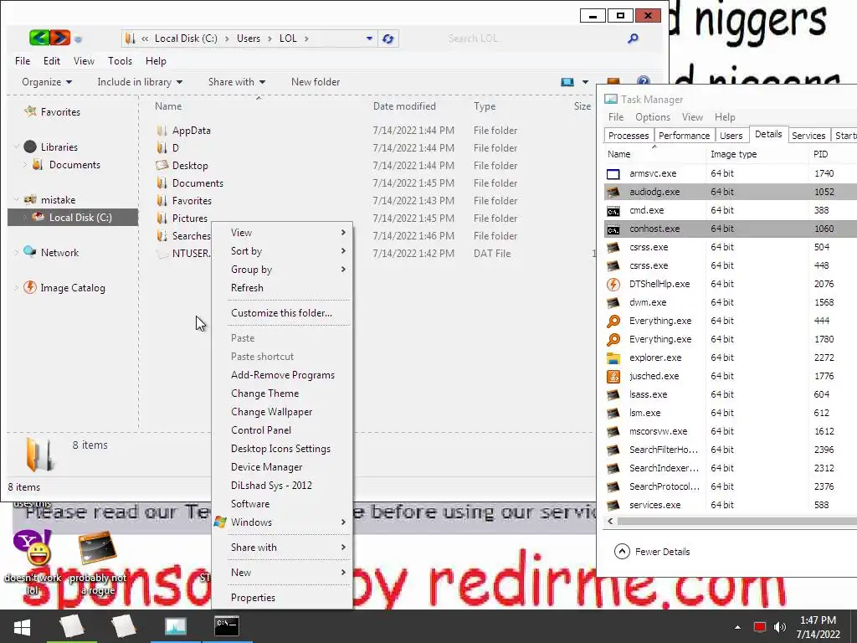Click the Network icon in navigation pane

30,252
